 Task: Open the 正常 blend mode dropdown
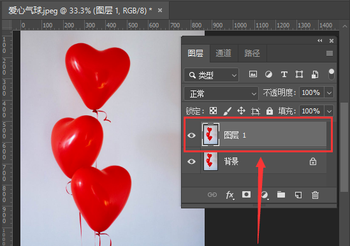click(221, 93)
